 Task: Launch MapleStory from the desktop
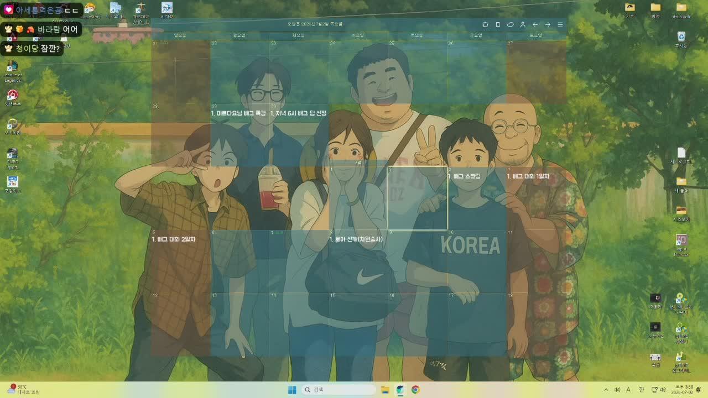90,11
